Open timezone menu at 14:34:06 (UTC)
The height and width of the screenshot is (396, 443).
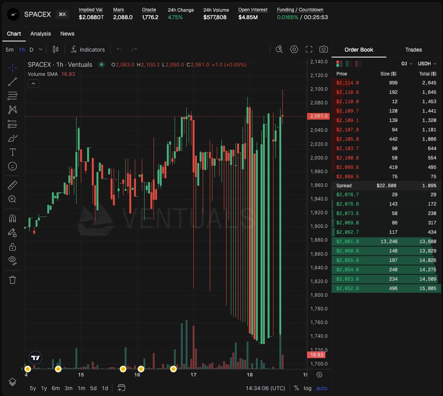click(265, 388)
